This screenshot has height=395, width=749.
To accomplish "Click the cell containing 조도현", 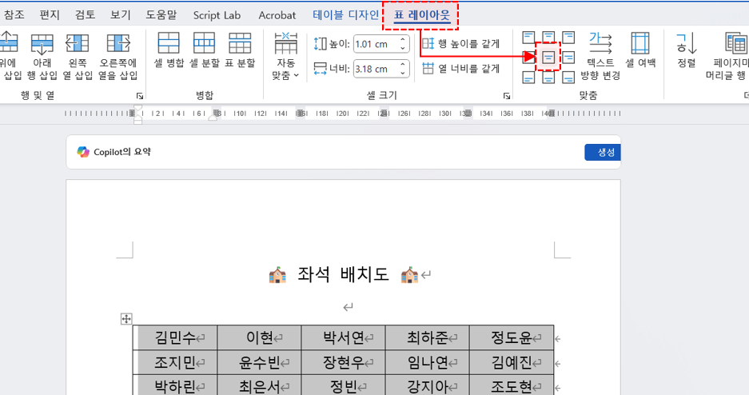I will pos(512,385).
